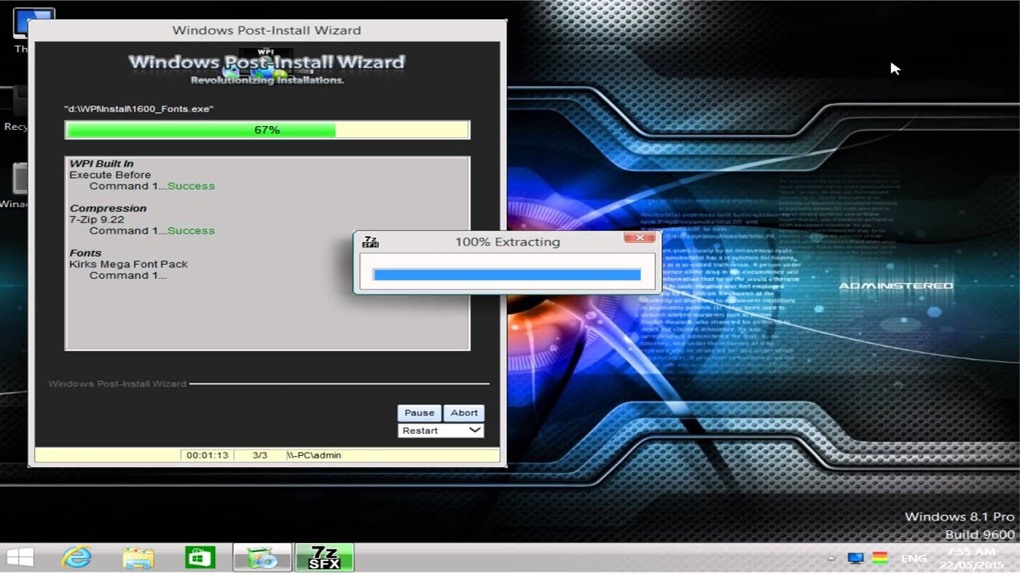Close the 100% Extracting dialog
The height and width of the screenshot is (574, 1020).
639,238
